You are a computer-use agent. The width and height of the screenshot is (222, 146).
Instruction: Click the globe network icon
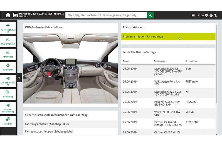(x=211, y=16)
